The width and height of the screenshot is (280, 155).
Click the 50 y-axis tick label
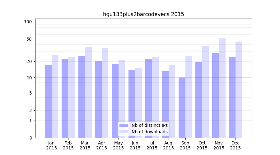point(29,39)
